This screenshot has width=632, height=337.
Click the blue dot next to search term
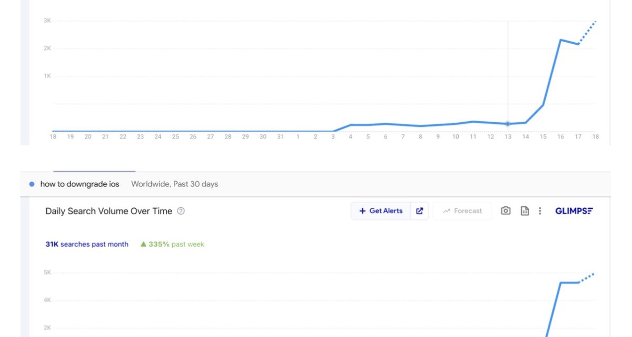click(x=32, y=184)
